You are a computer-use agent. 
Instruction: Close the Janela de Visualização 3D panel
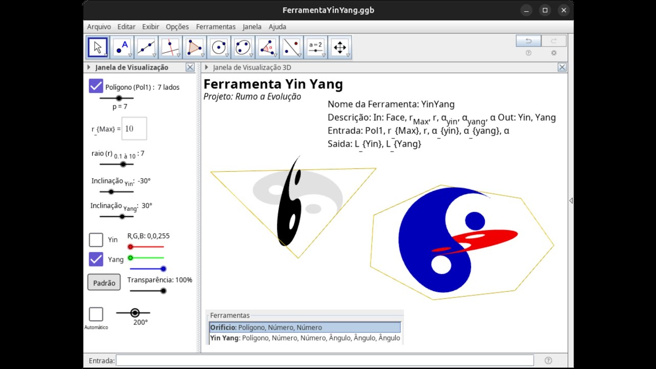coord(562,67)
